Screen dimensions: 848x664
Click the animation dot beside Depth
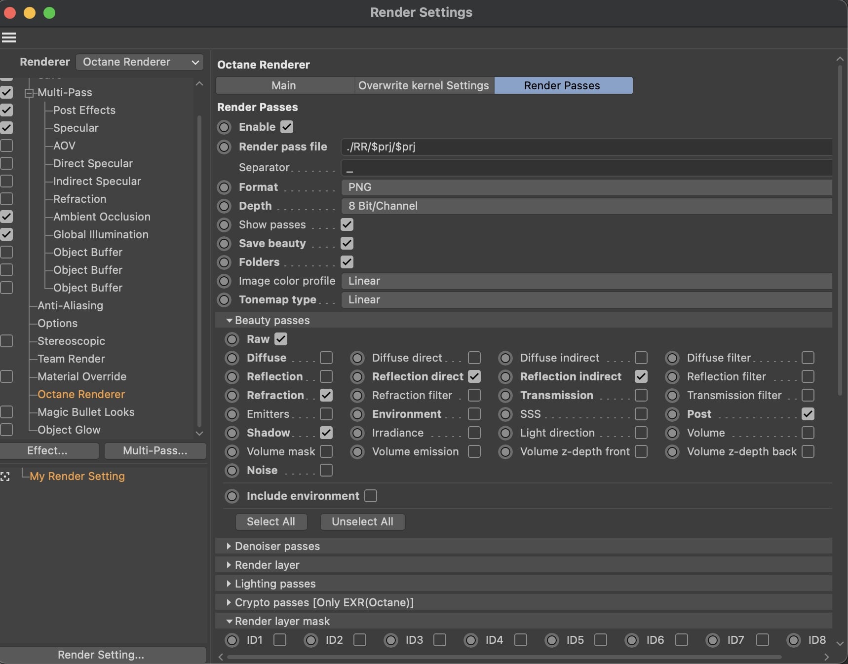pos(225,206)
